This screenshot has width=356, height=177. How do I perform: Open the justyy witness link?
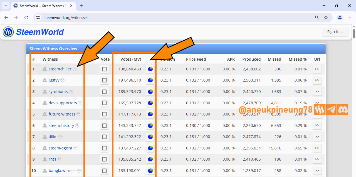(54, 80)
